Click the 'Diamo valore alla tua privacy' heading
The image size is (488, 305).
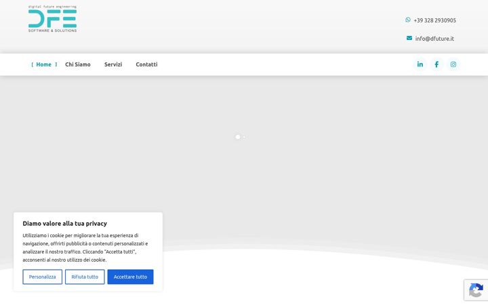pos(65,224)
